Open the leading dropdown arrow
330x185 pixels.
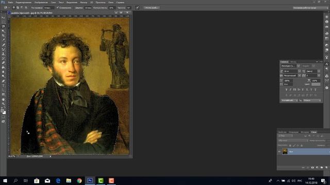click(x=319, y=71)
